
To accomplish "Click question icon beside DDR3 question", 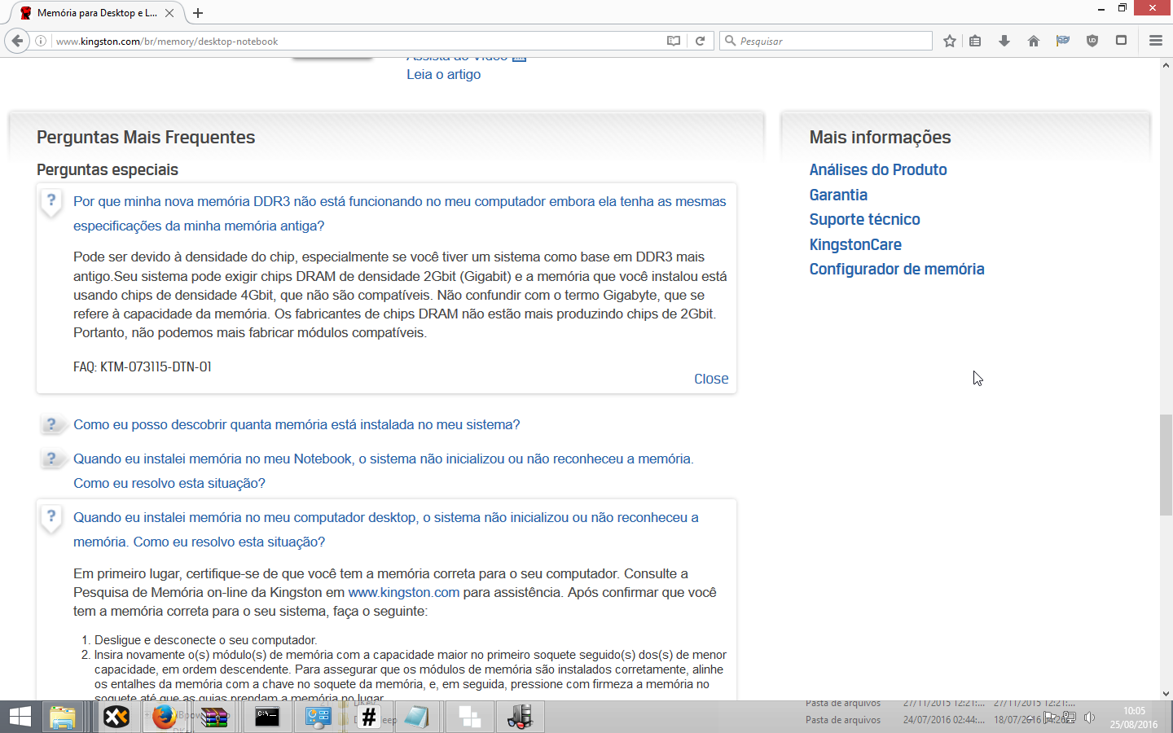I will [51, 201].
